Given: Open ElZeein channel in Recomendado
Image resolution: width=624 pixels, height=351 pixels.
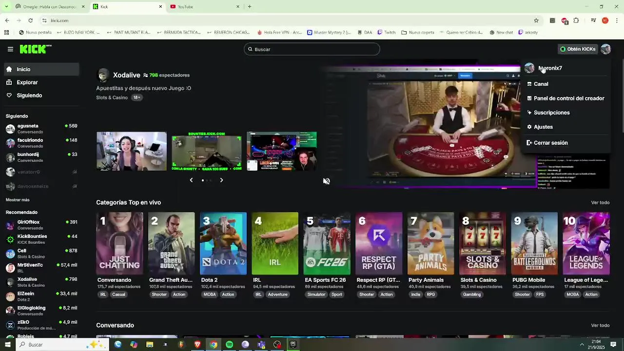Looking at the screenshot, I should (41, 296).
